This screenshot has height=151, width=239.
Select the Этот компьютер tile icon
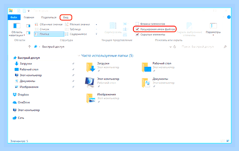click(x=90, y=83)
